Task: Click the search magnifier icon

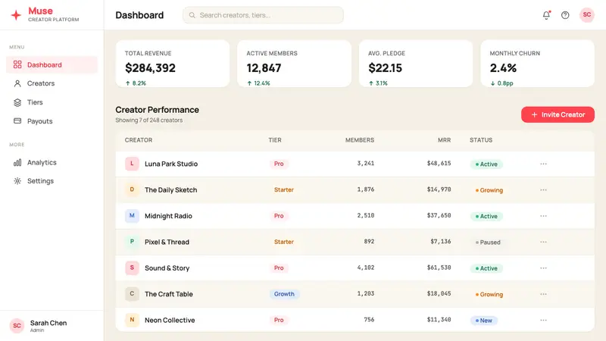Action: (192, 15)
